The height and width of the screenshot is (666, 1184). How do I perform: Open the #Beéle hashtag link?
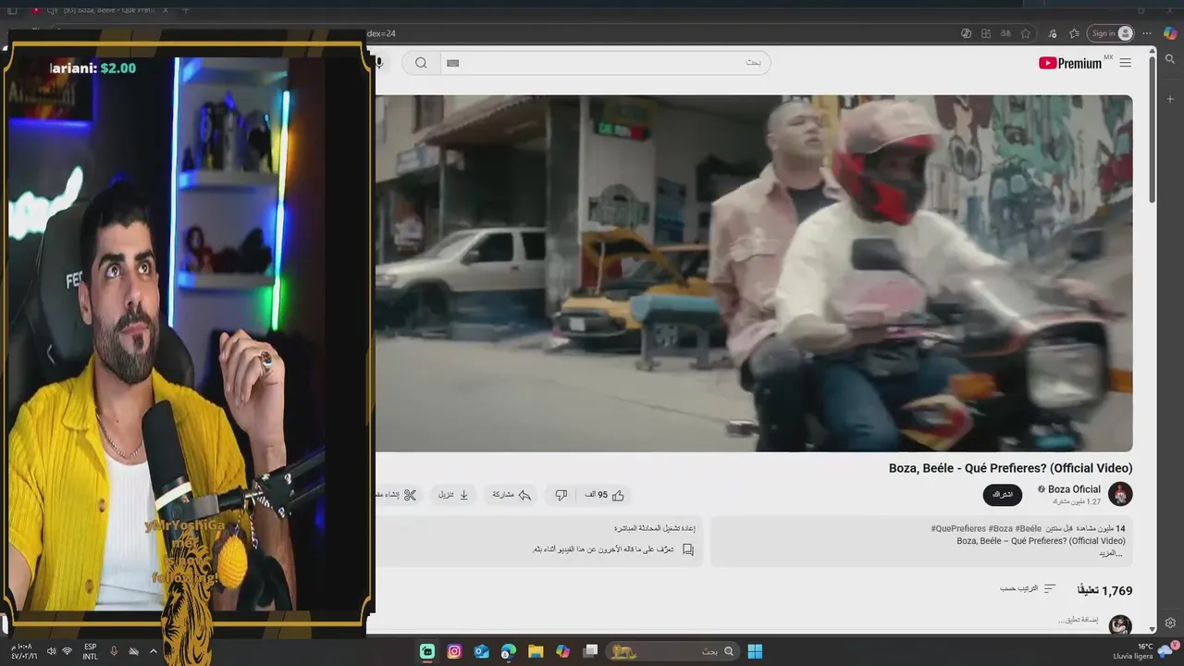tap(1030, 528)
